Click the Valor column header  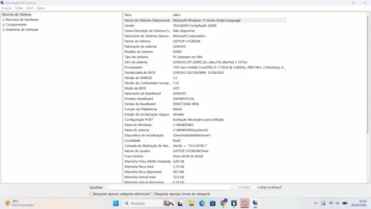(x=229, y=15)
